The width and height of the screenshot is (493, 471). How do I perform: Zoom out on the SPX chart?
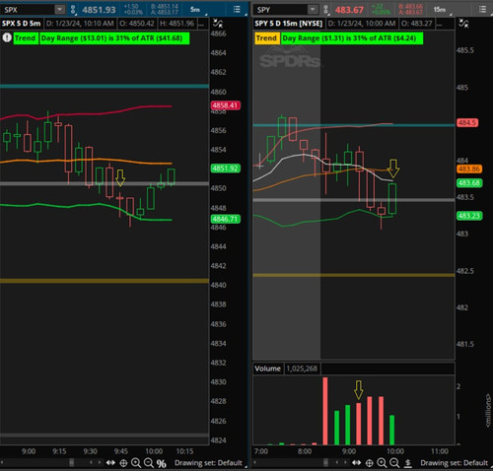coord(149,463)
